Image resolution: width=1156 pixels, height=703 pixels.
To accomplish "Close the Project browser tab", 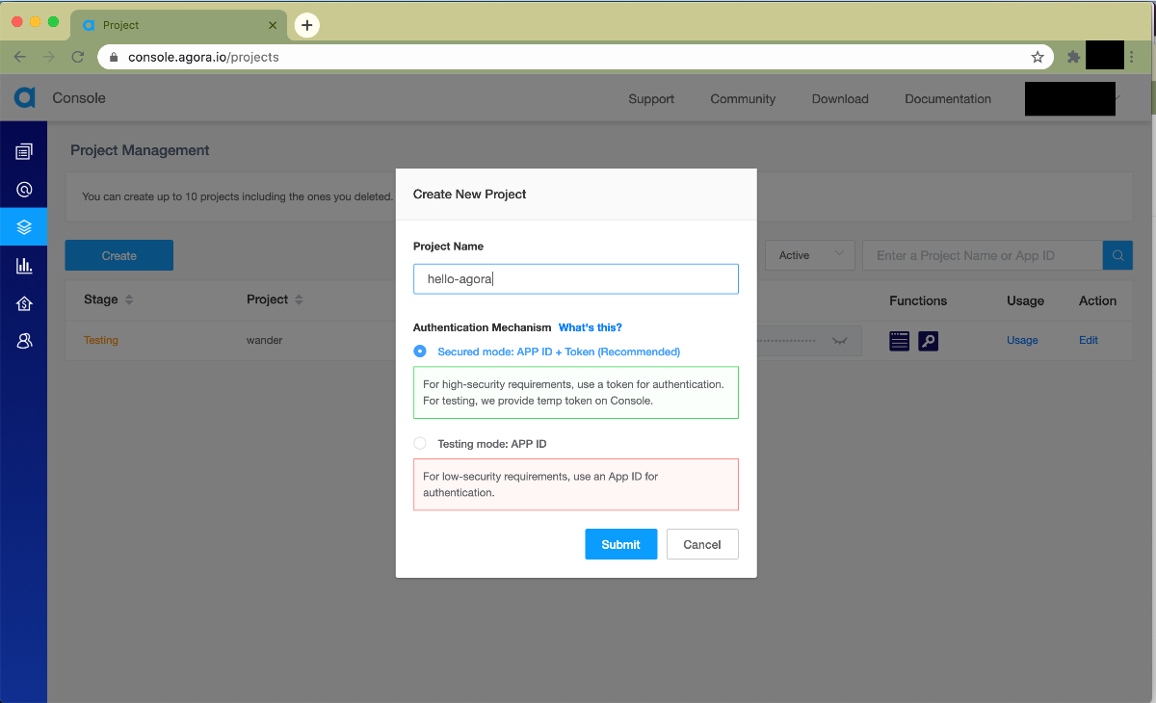I will (273, 25).
